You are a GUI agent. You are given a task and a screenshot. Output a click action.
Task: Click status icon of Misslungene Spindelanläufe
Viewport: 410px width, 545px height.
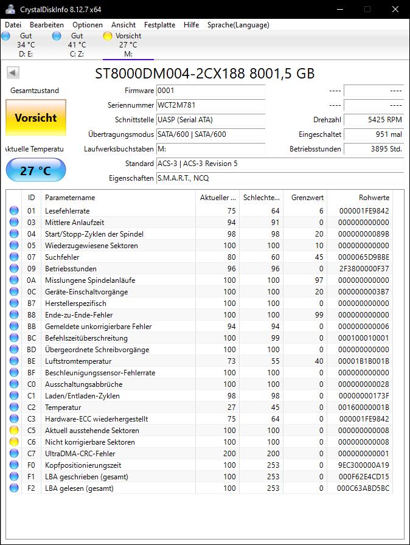[14, 280]
